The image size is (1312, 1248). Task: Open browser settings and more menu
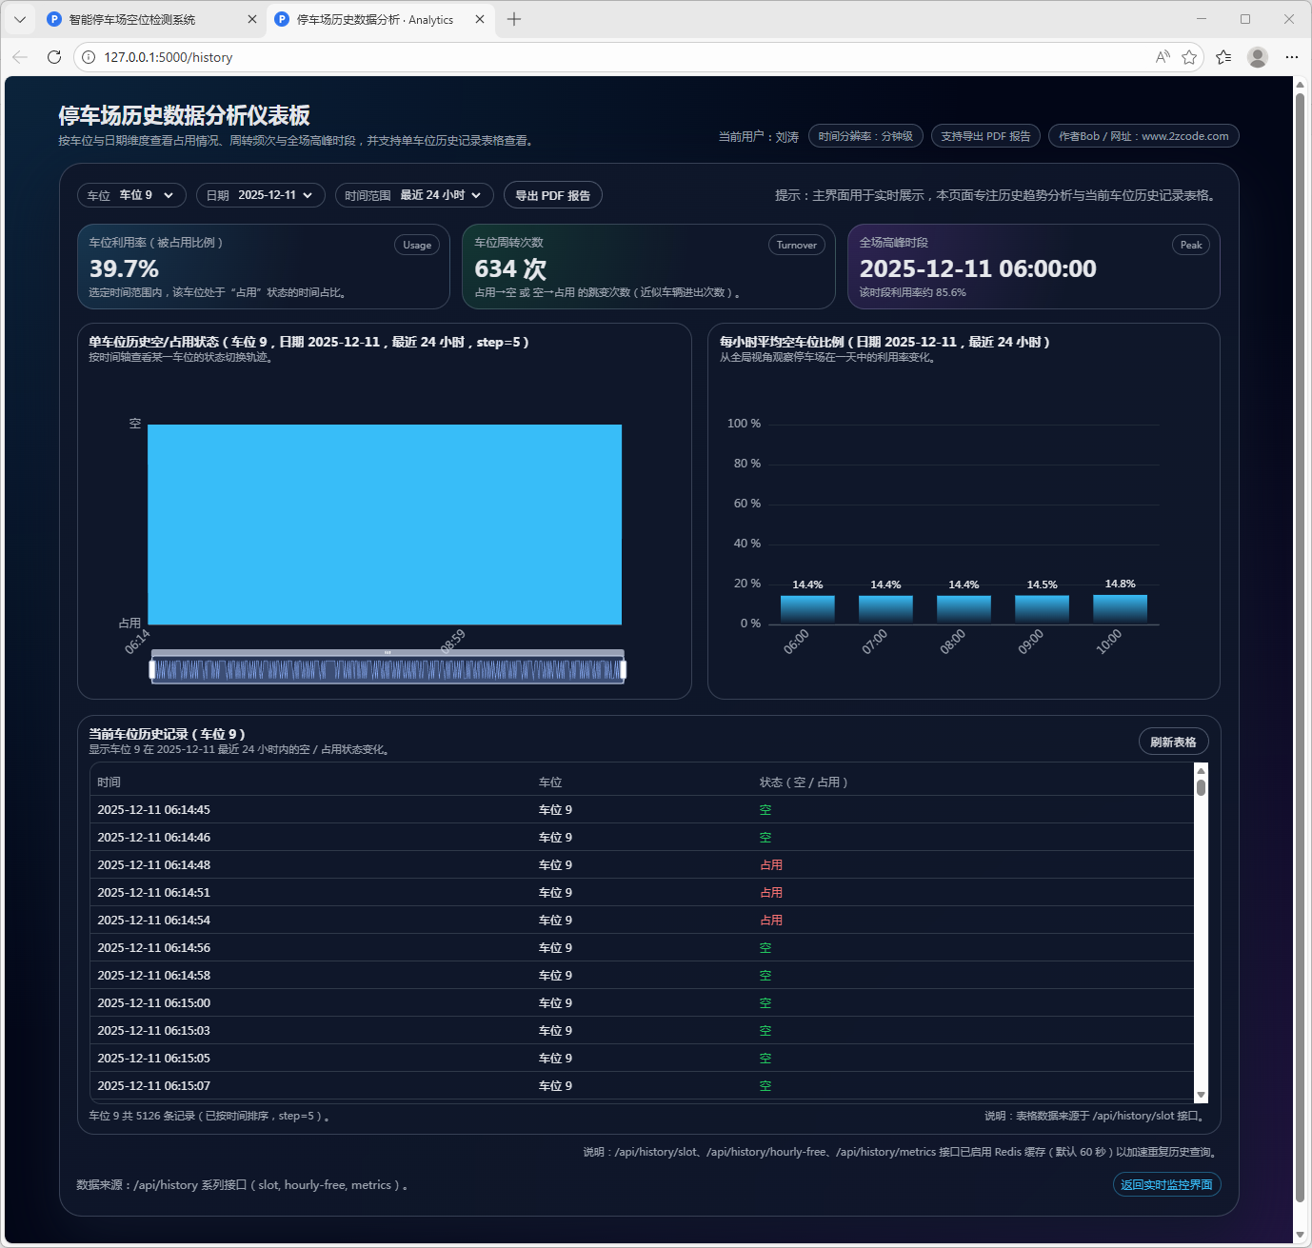(x=1291, y=57)
